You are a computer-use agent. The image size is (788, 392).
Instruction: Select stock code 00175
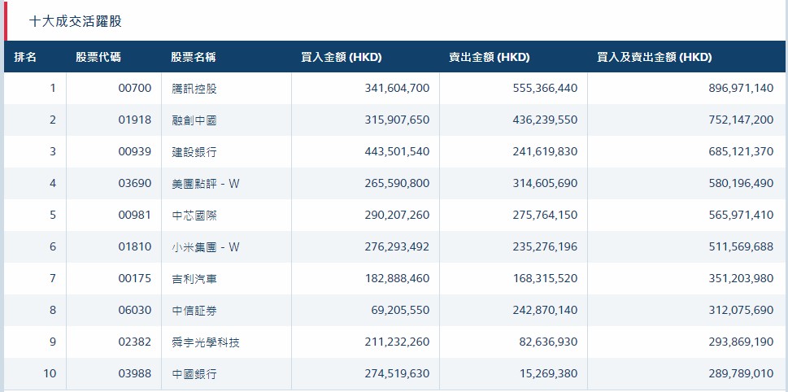click(x=135, y=278)
